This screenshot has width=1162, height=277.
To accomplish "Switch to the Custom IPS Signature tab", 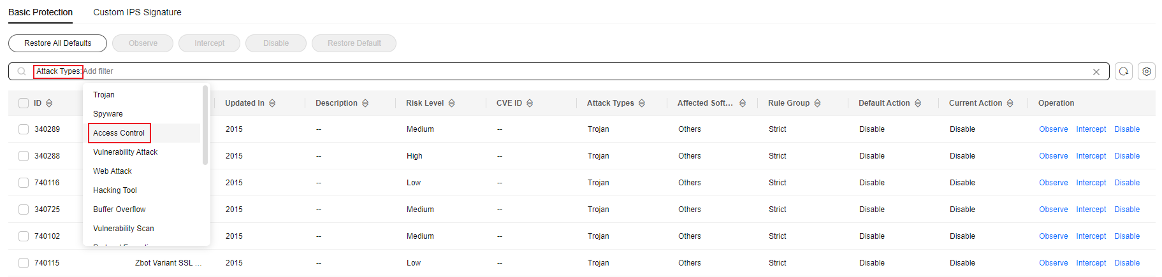I will click(x=137, y=12).
